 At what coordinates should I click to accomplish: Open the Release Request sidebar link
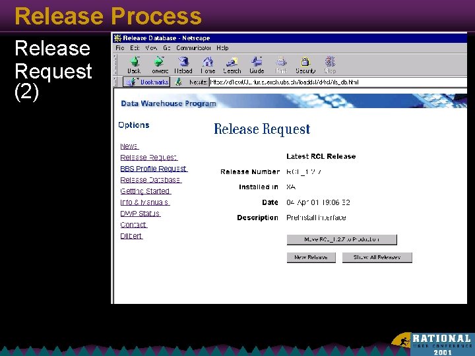pyautogui.click(x=148, y=158)
